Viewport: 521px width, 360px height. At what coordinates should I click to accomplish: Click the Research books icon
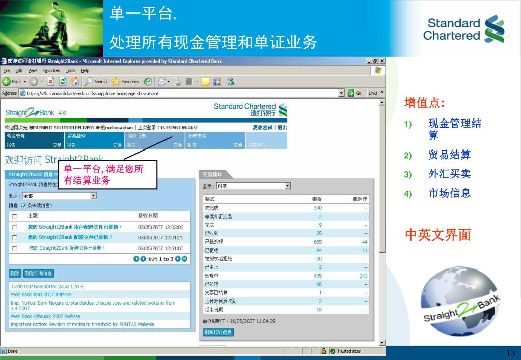[217, 82]
